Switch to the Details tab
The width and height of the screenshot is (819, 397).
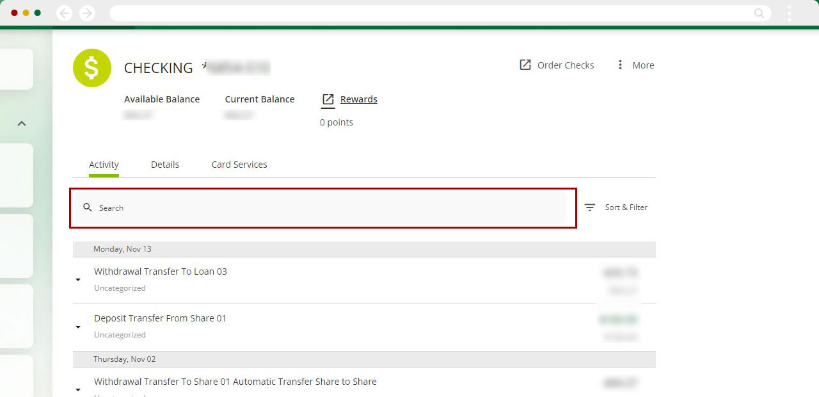[x=165, y=165]
